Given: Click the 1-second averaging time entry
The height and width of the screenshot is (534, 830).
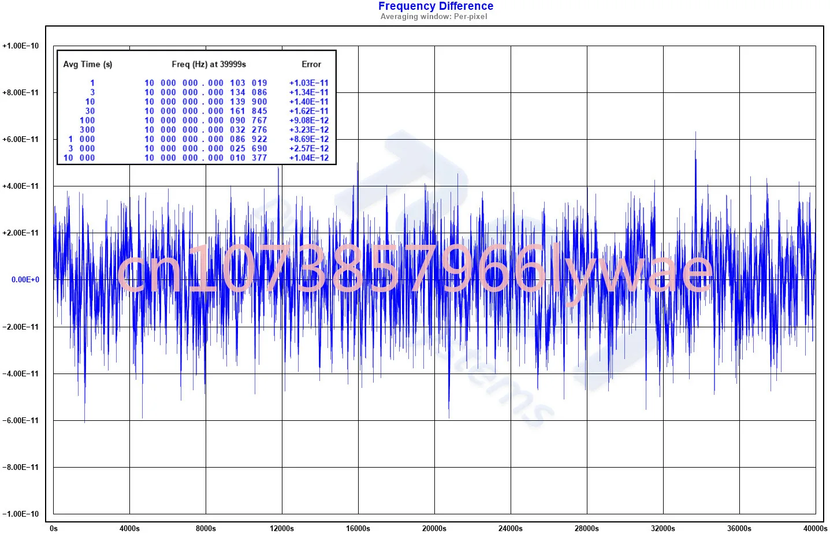Looking at the screenshot, I should coord(92,83).
